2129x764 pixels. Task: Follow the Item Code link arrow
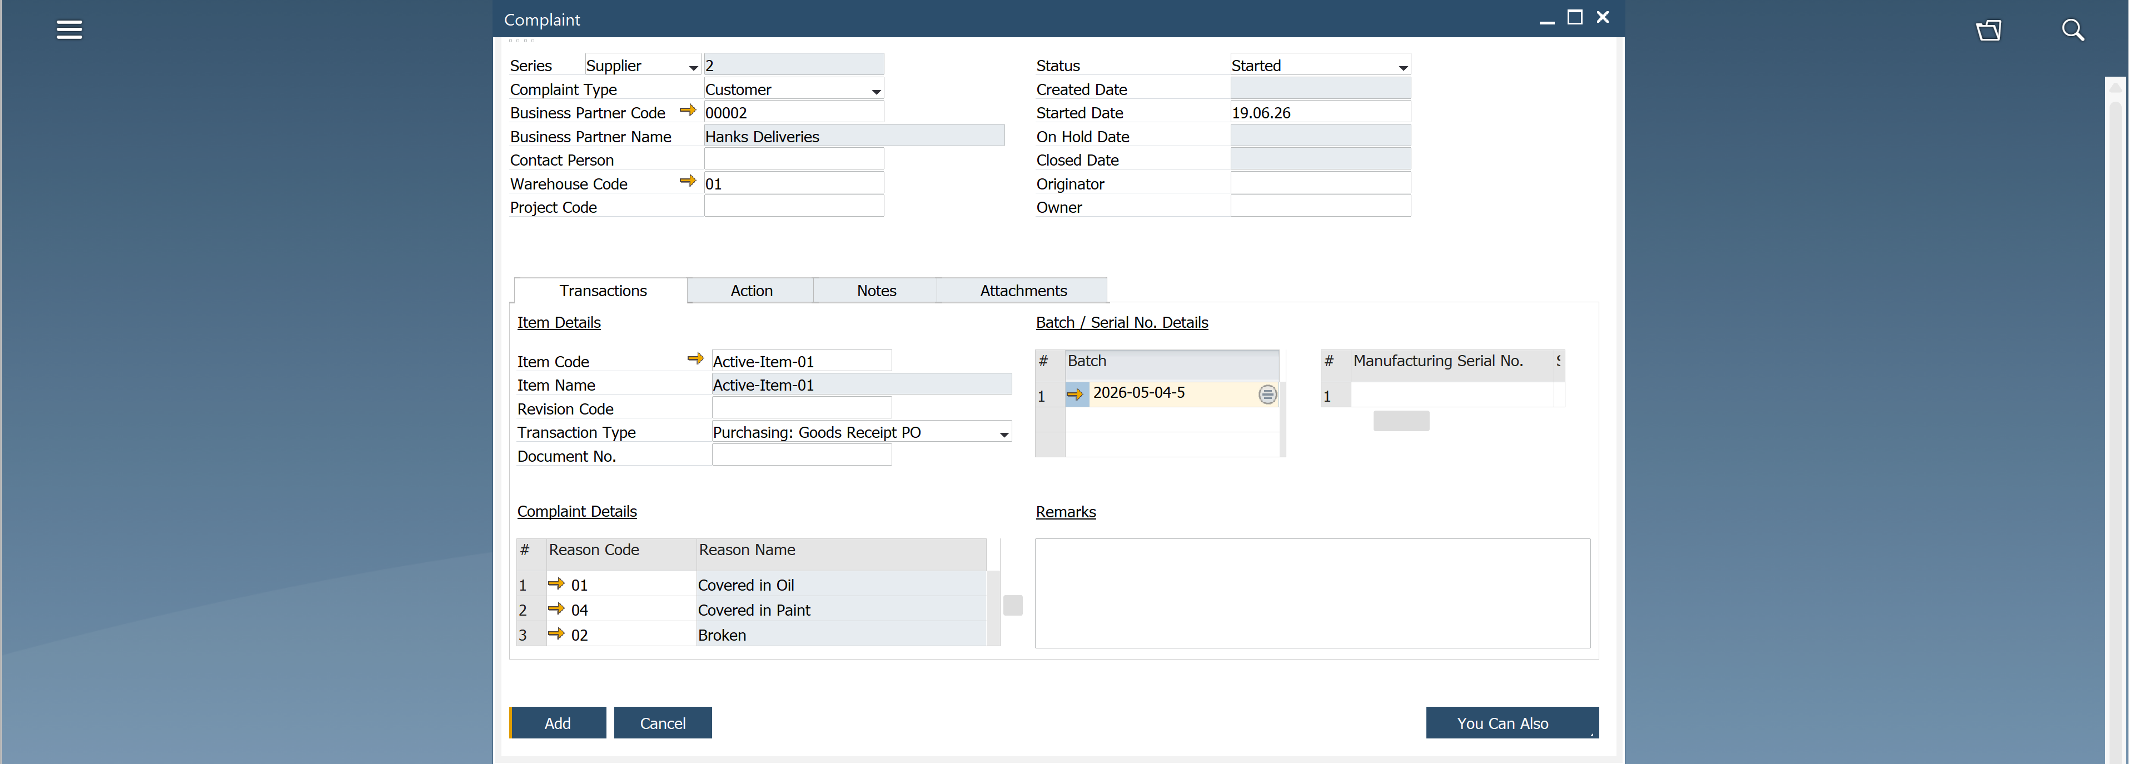[695, 358]
